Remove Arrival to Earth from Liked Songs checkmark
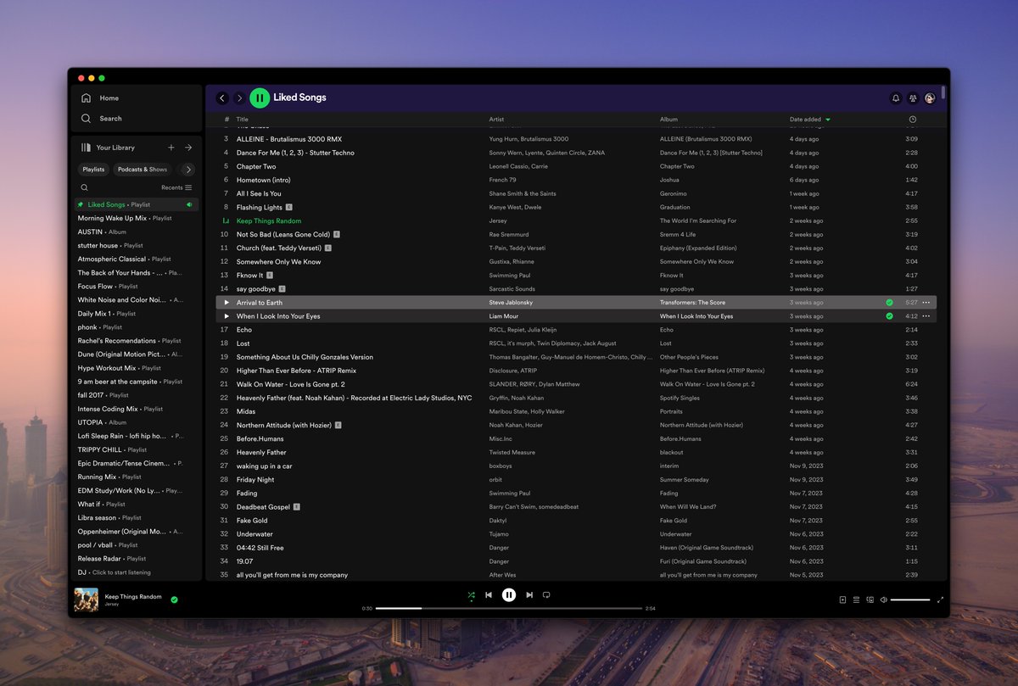The image size is (1018, 686). [889, 303]
